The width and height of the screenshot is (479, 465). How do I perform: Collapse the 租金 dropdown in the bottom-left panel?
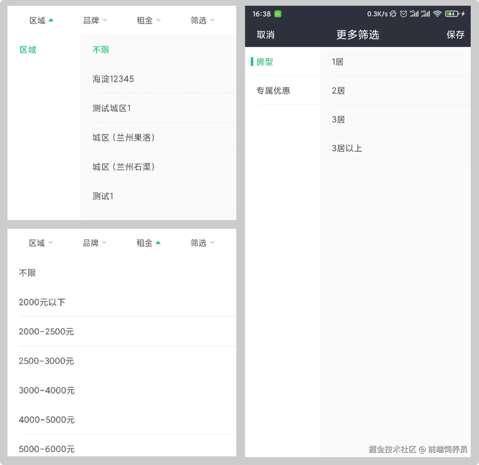[x=148, y=243]
